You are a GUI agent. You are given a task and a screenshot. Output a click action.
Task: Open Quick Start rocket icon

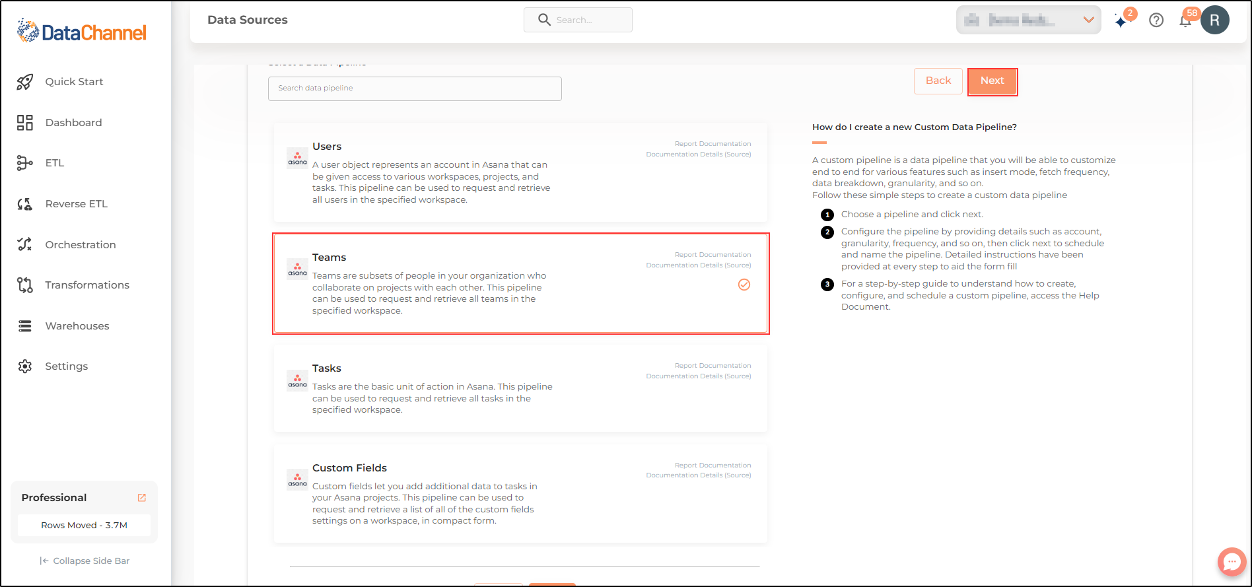[x=25, y=82]
